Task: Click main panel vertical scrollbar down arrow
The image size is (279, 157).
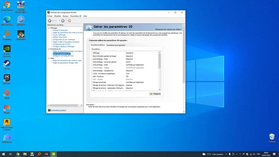Action: click(184, 112)
